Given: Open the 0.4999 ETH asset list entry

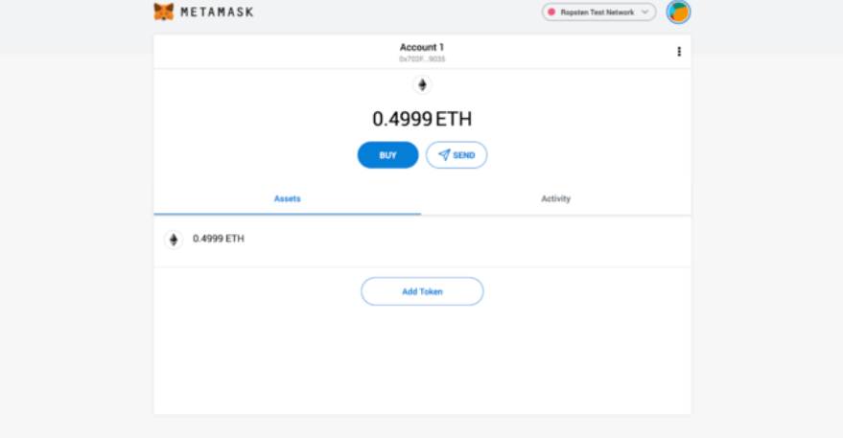Looking at the screenshot, I should pos(219,239).
